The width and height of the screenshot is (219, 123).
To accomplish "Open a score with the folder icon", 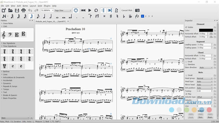I will click(10, 10).
